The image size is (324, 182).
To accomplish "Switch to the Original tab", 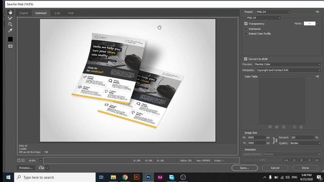I will (x=24, y=13).
